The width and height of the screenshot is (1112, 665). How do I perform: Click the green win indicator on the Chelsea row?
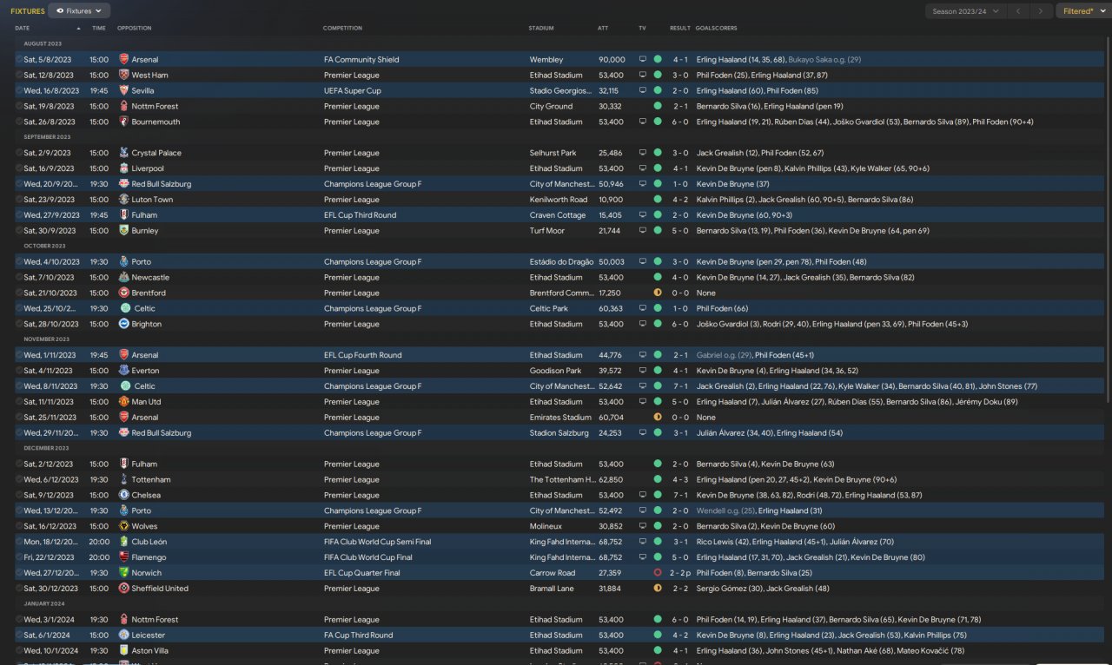click(x=658, y=496)
